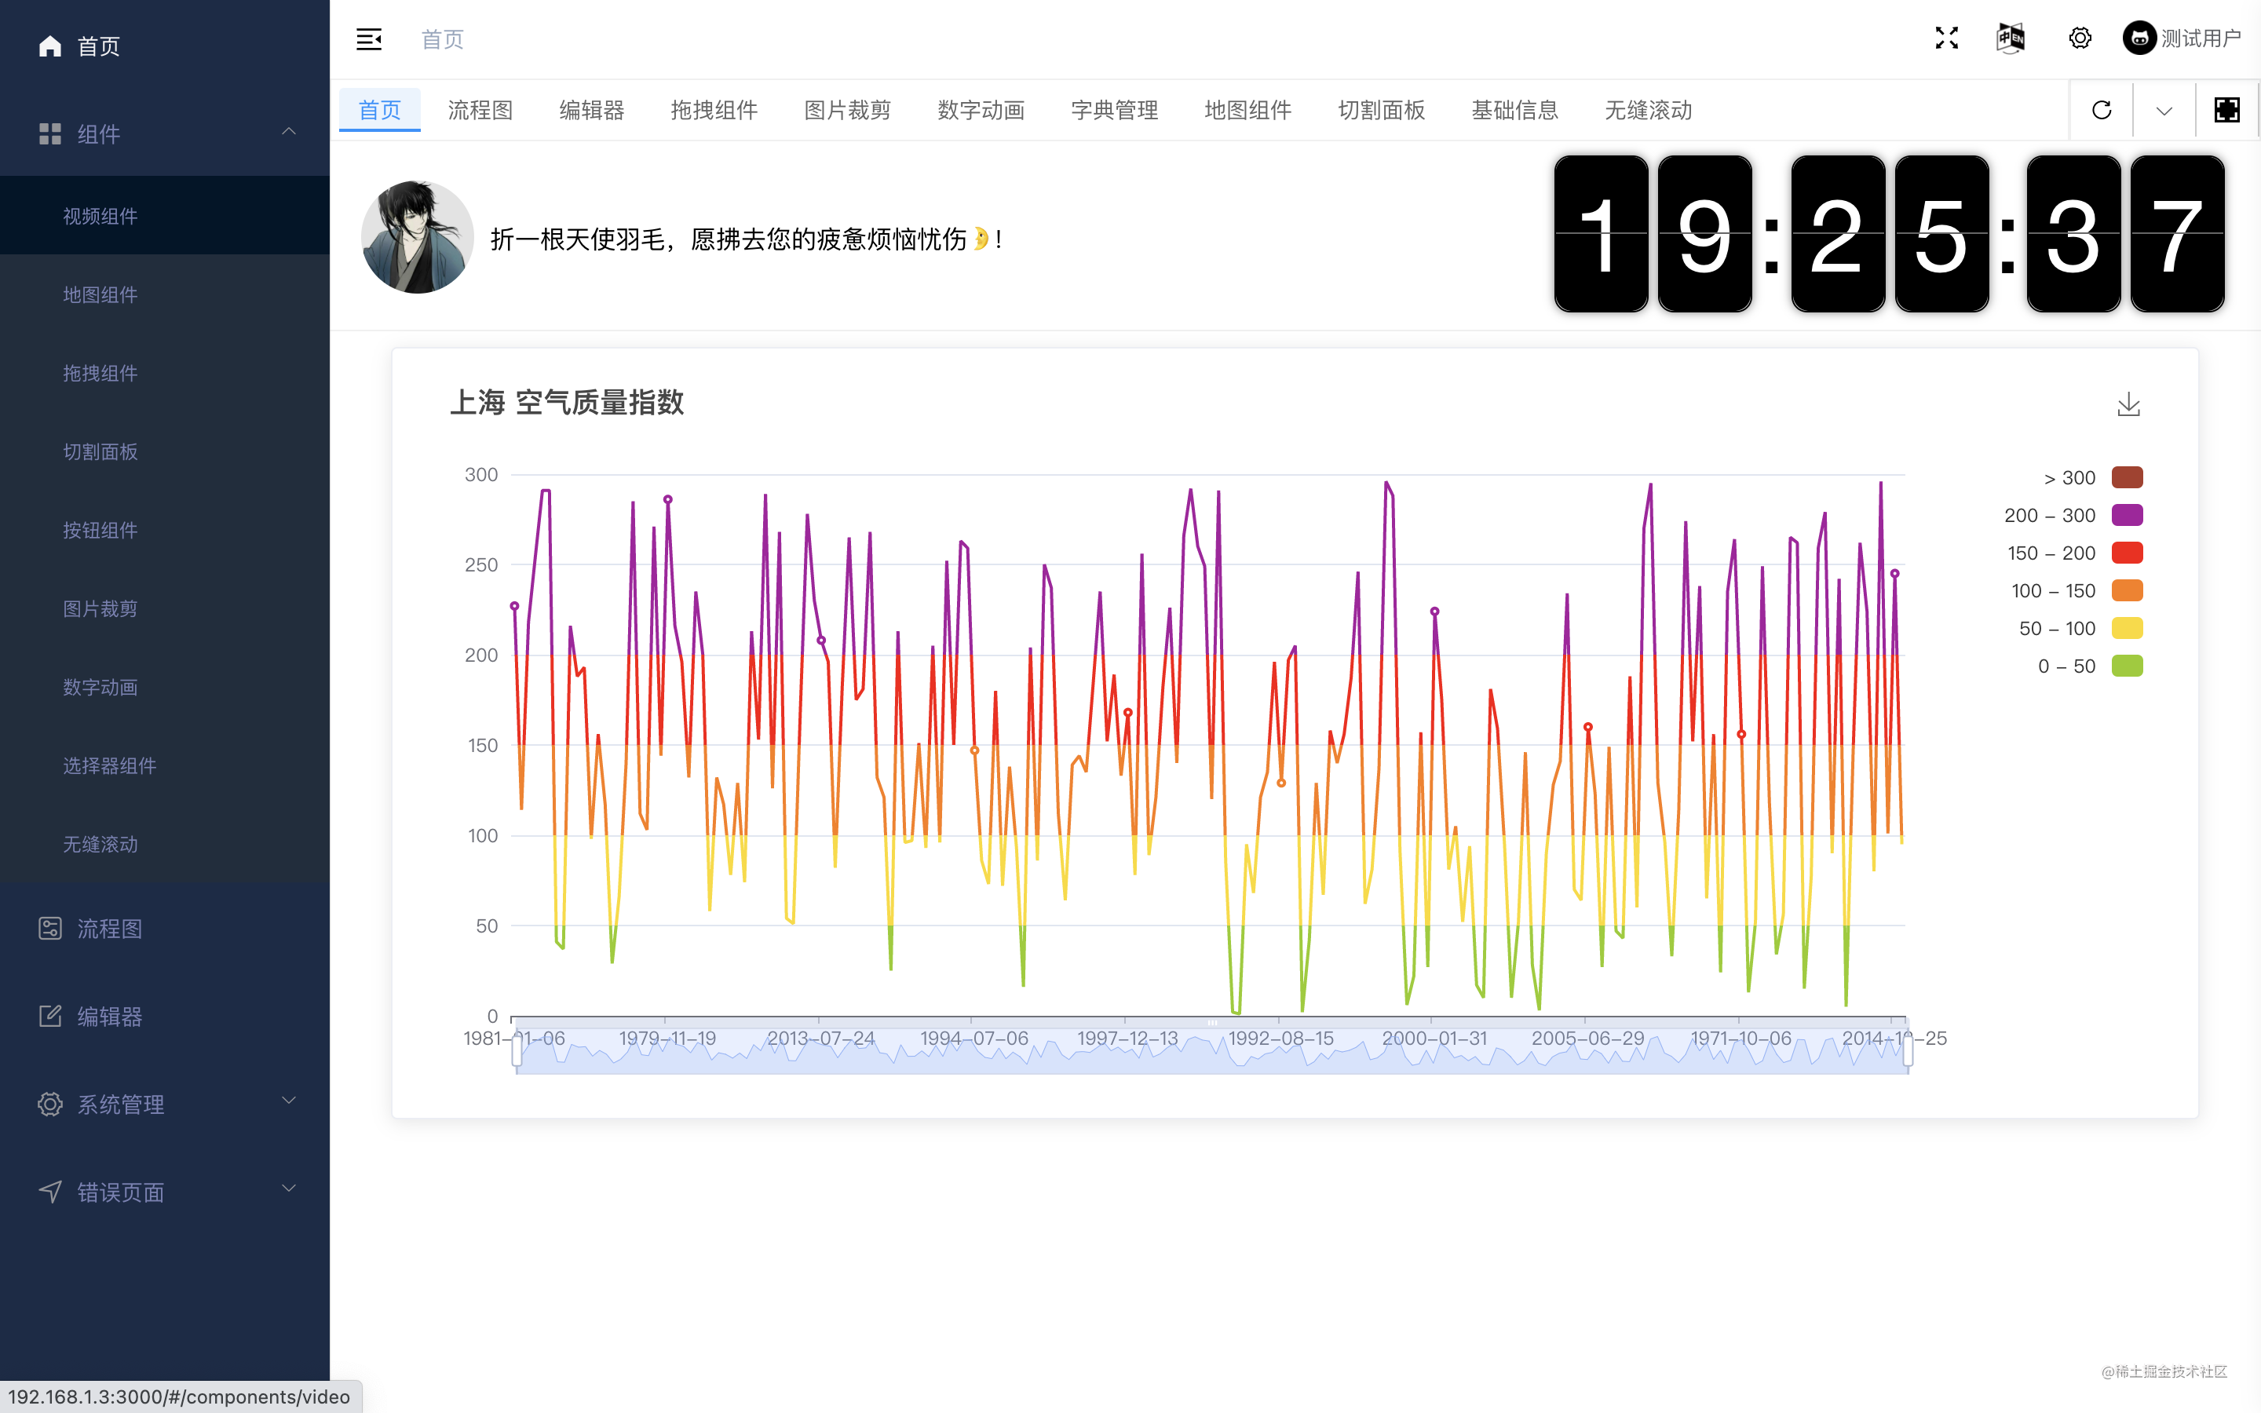Refresh current tab with the reload icon
The width and height of the screenshot is (2261, 1413).
point(2101,110)
